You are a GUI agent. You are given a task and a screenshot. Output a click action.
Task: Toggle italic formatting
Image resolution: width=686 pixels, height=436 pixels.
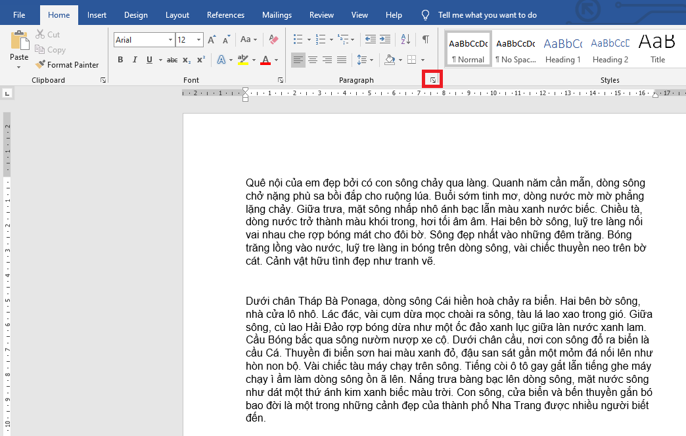[x=135, y=60]
